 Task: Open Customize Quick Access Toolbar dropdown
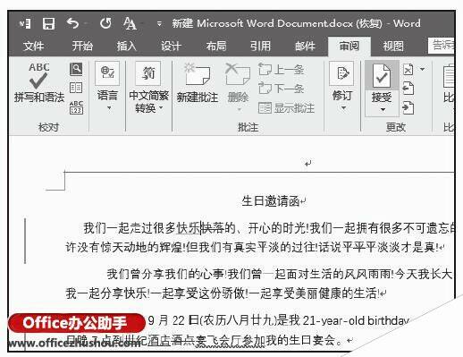coord(160,23)
